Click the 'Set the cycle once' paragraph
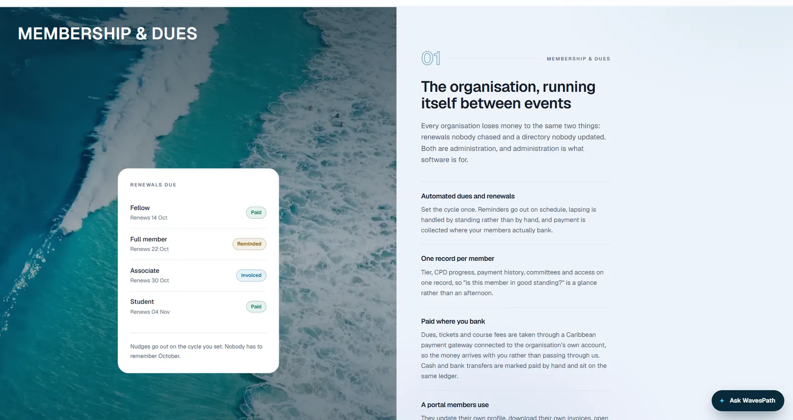This screenshot has width=793, height=420. [x=509, y=220]
